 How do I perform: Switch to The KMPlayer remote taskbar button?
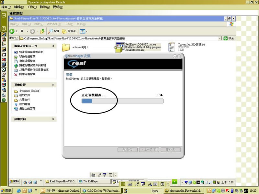(94, 181)
